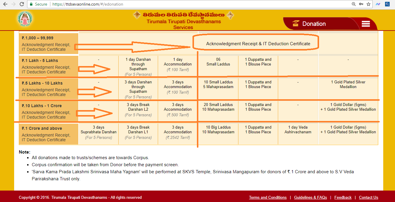
Task: Click the Copyright © 2016 footer text
Action: click(80, 198)
